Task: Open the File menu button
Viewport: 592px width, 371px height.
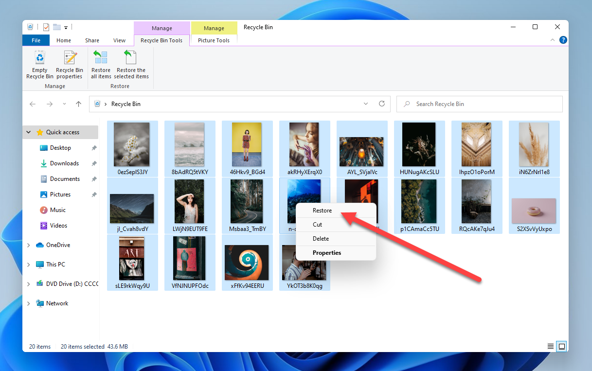Action: 36,40
